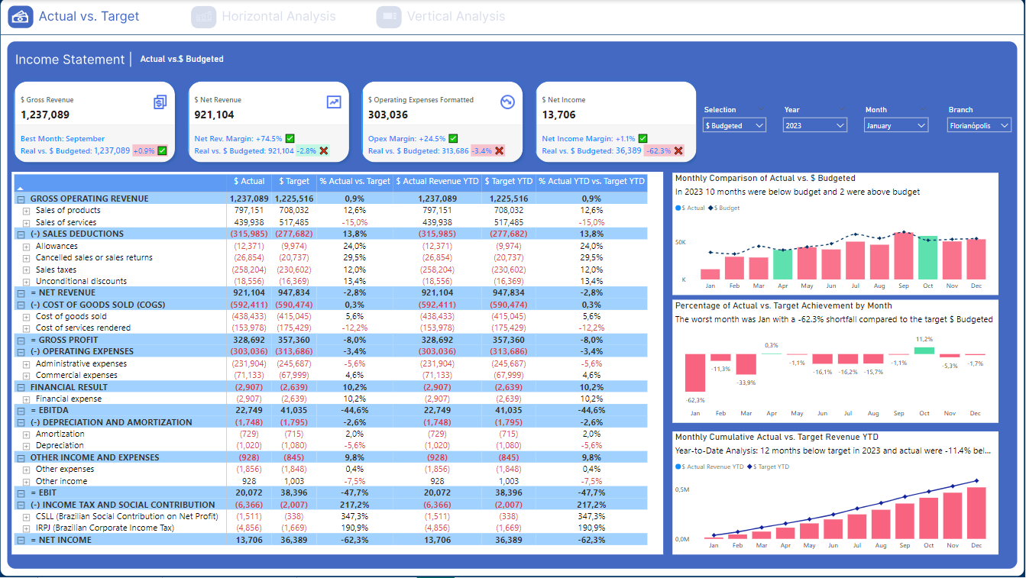
Task: Click the Best Month: September text
Action: pyautogui.click(x=63, y=139)
